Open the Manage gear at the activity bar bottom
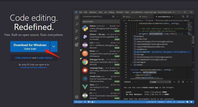The image size is (198, 107). pos(77,97)
